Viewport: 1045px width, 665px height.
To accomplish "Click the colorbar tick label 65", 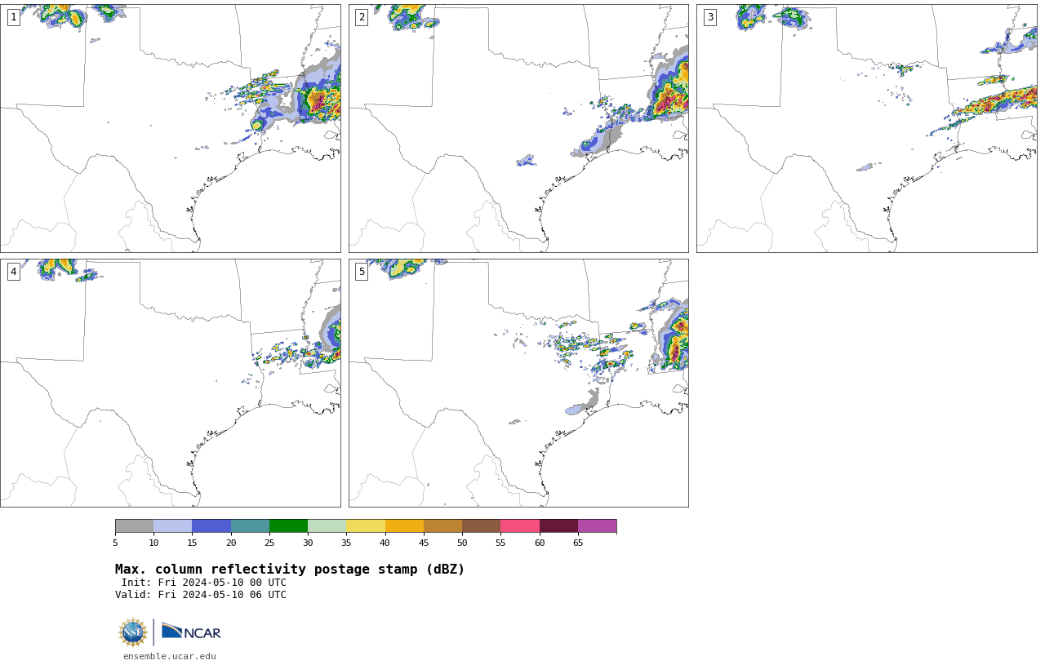I will point(578,543).
